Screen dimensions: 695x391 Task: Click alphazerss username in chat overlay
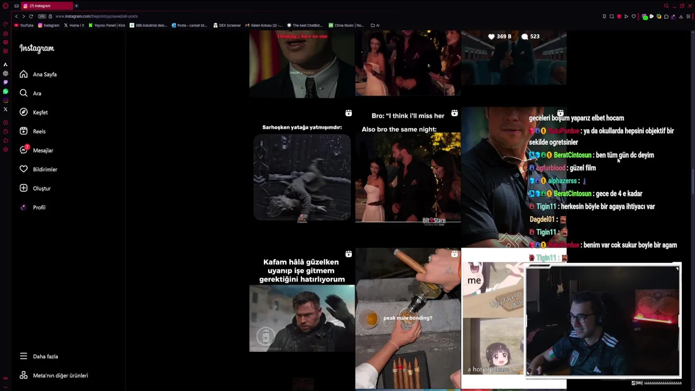pos(562,181)
